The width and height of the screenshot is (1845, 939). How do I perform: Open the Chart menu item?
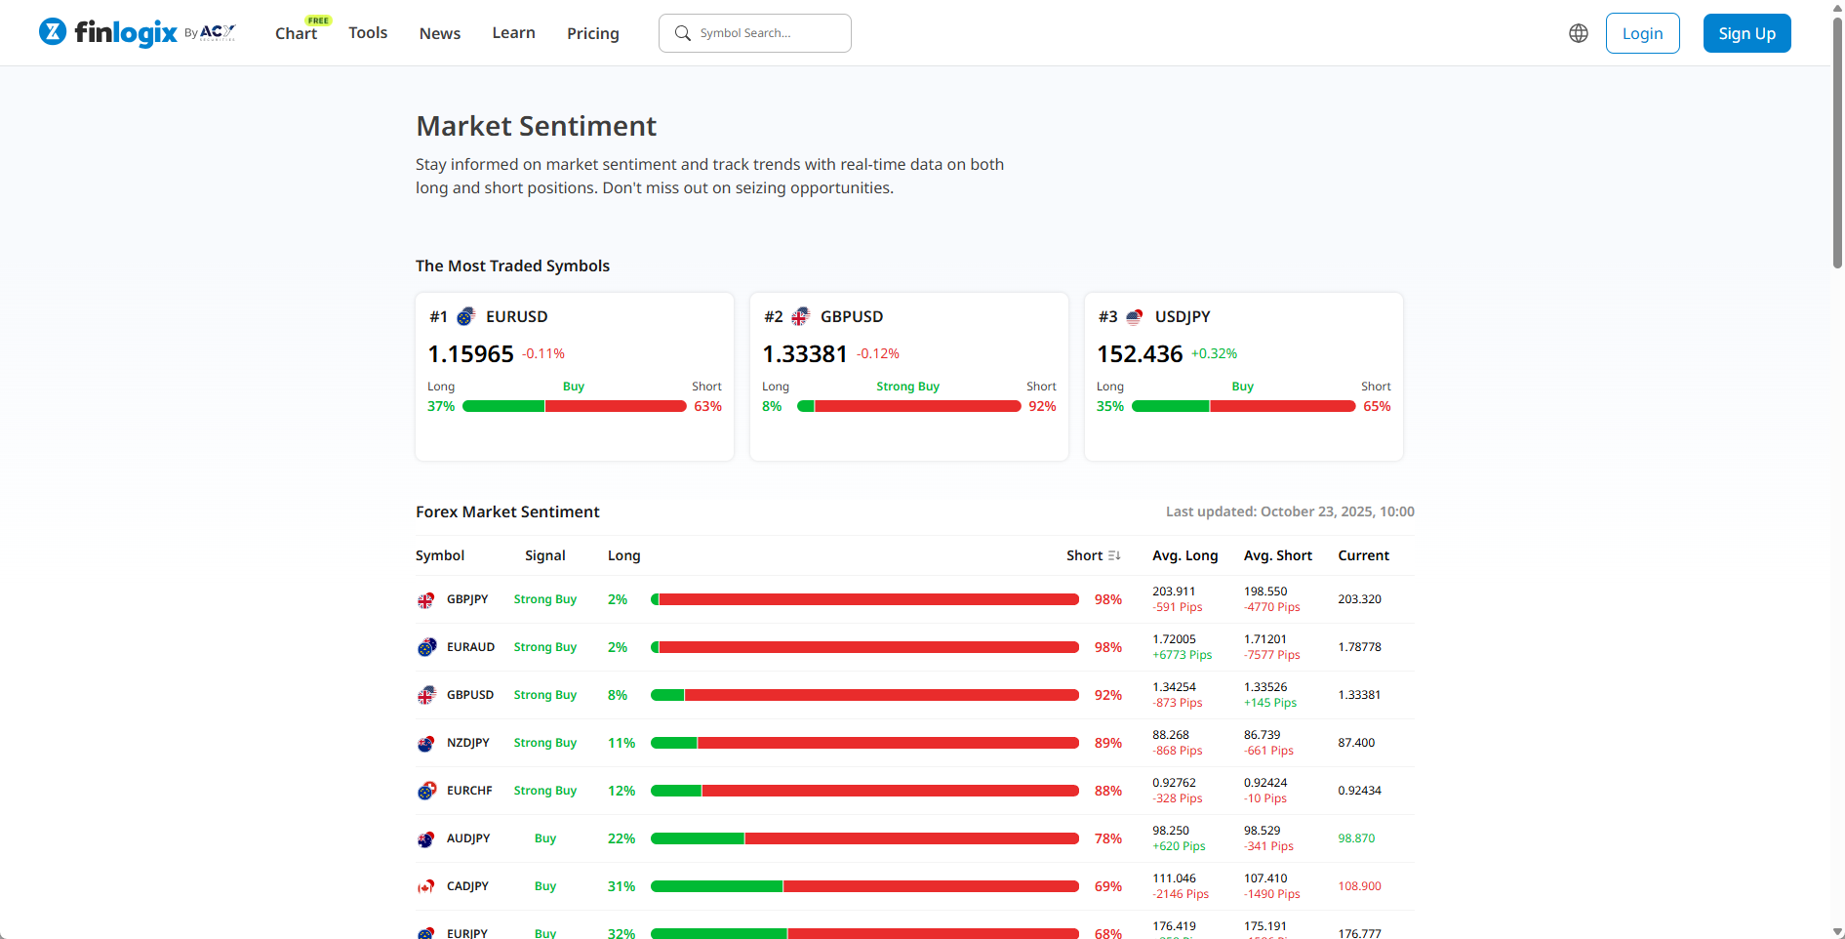(x=296, y=33)
